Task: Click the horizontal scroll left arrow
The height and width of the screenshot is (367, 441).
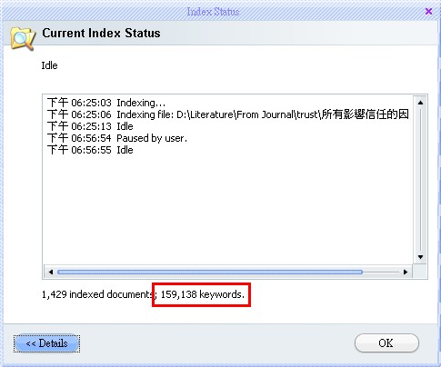Action: pos(51,272)
